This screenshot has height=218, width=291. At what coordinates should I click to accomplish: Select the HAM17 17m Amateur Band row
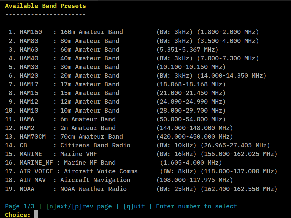click(117, 84)
